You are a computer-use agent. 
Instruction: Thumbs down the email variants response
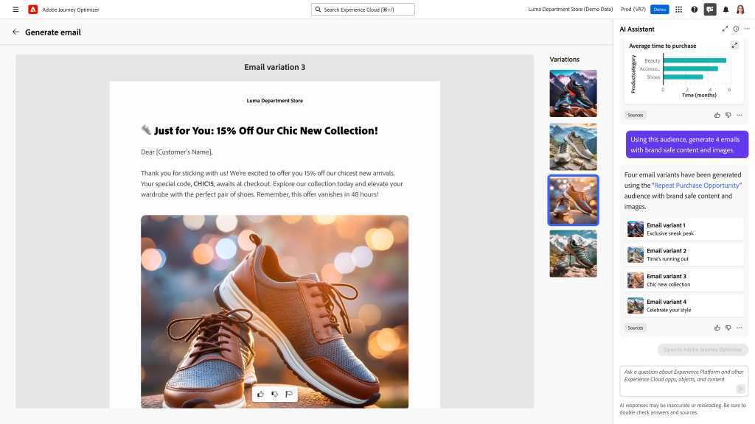pos(728,328)
